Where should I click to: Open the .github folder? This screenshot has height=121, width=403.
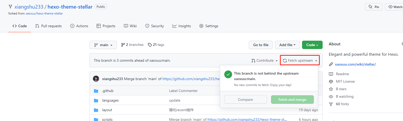[x=108, y=91]
